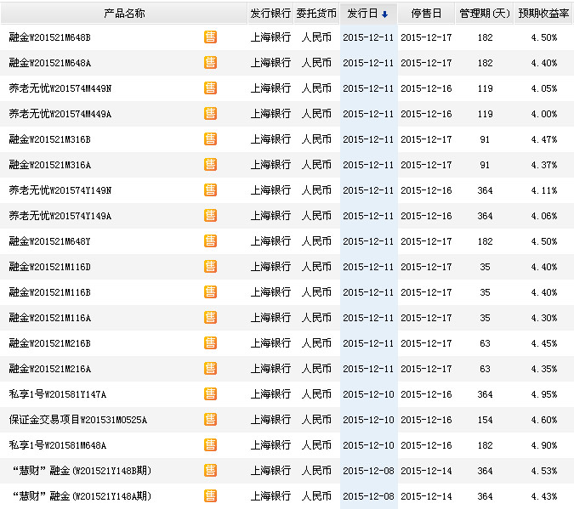The height and width of the screenshot is (509, 574).
Task: Select 4.53% yield of 慧财 Y148B期 row
Action: (544, 471)
